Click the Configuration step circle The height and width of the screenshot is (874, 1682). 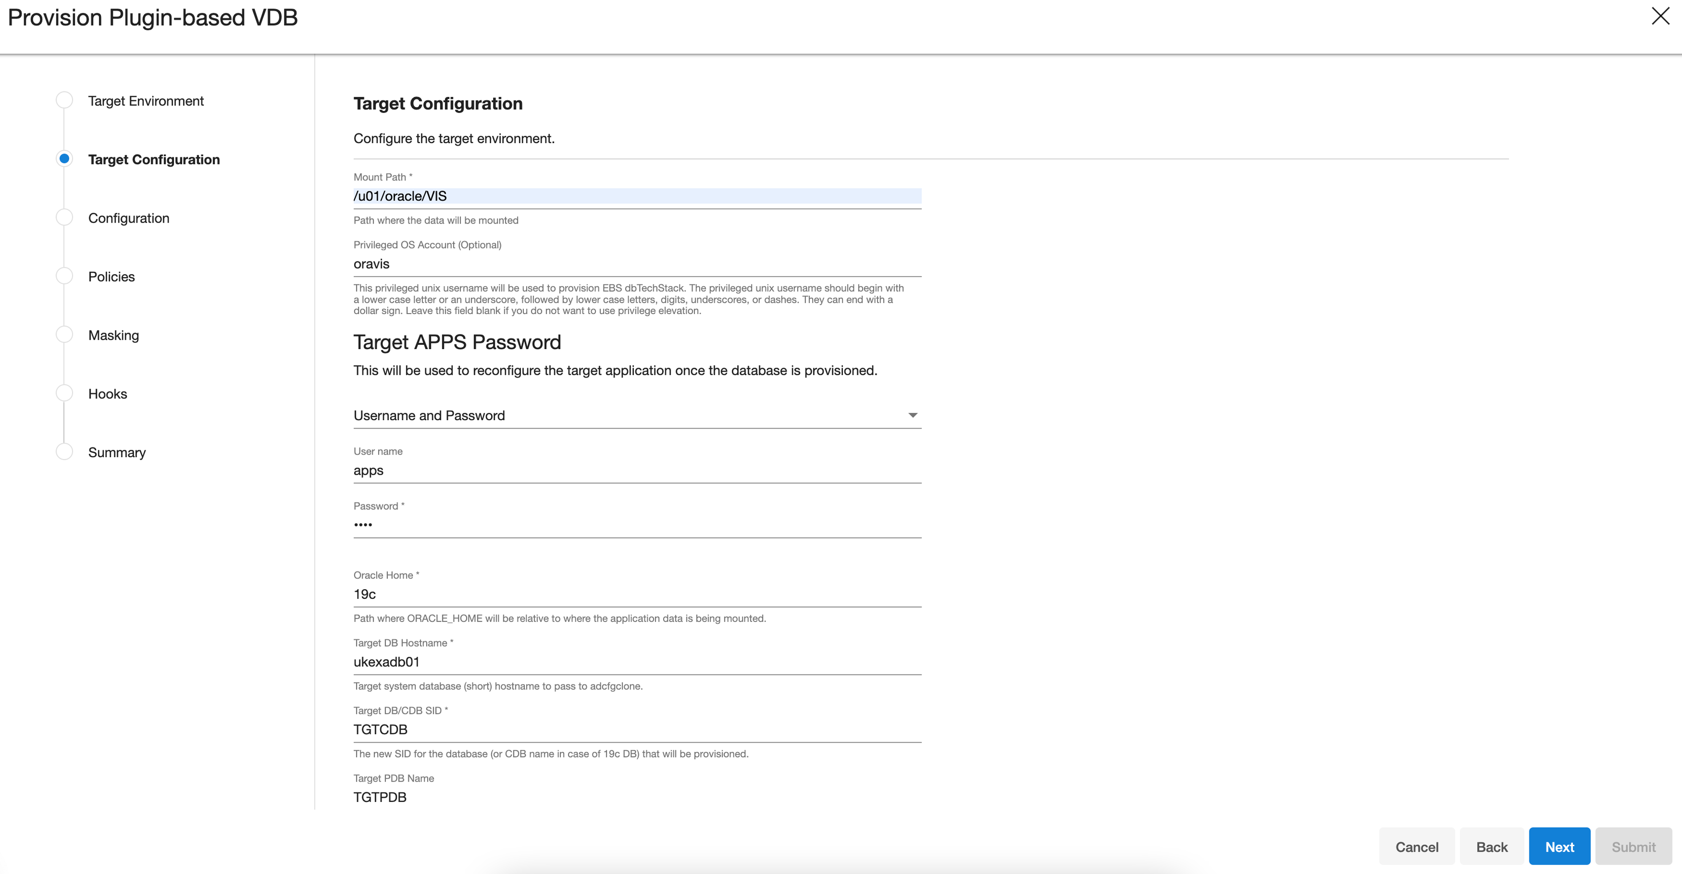64,217
